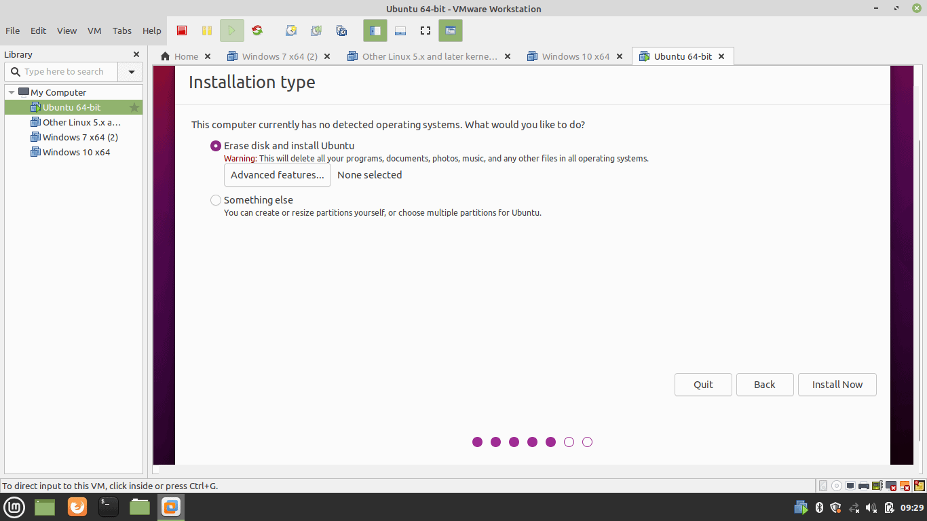
Task: Click the sound card status icon
Action: 877,486
